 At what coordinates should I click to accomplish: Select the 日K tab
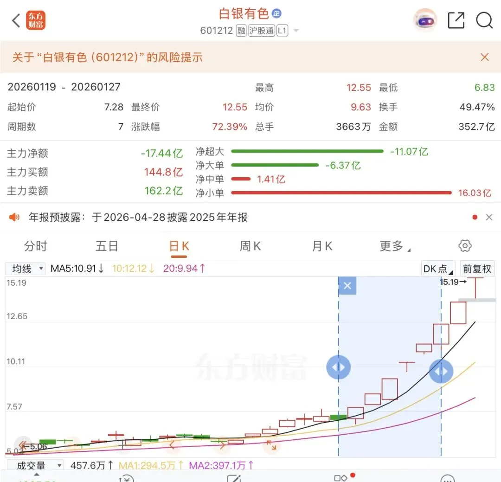(179, 247)
